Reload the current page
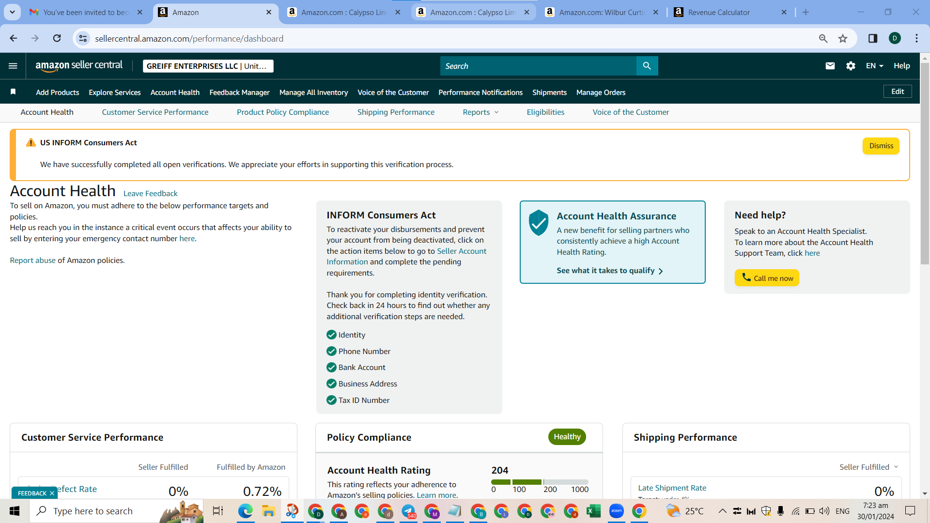930x523 pixels. (x=57, y=38)
